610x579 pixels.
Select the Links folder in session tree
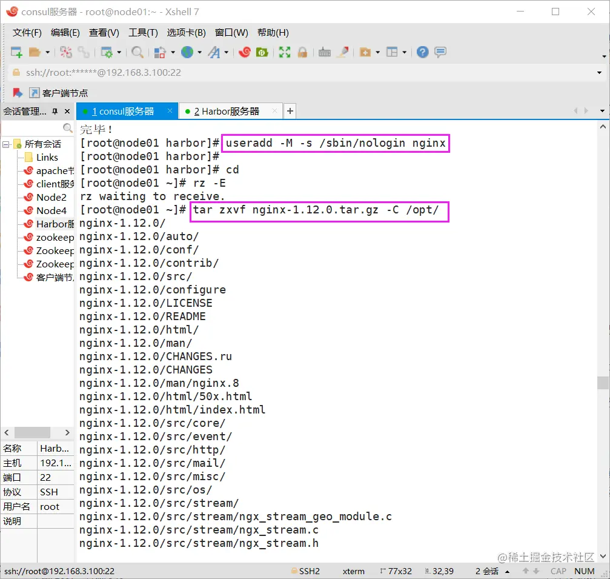click(x=42, y=157)
